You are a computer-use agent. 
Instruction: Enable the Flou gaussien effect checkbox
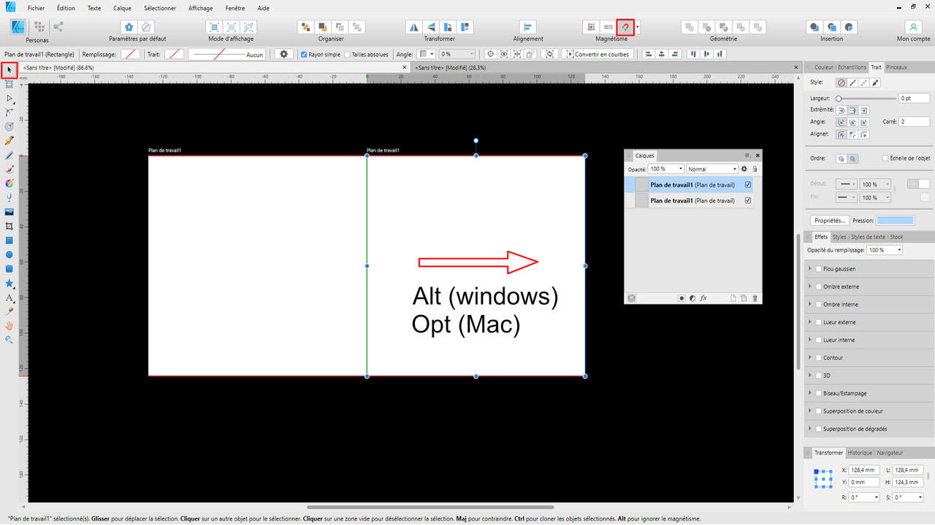click(x=819, y=269)
